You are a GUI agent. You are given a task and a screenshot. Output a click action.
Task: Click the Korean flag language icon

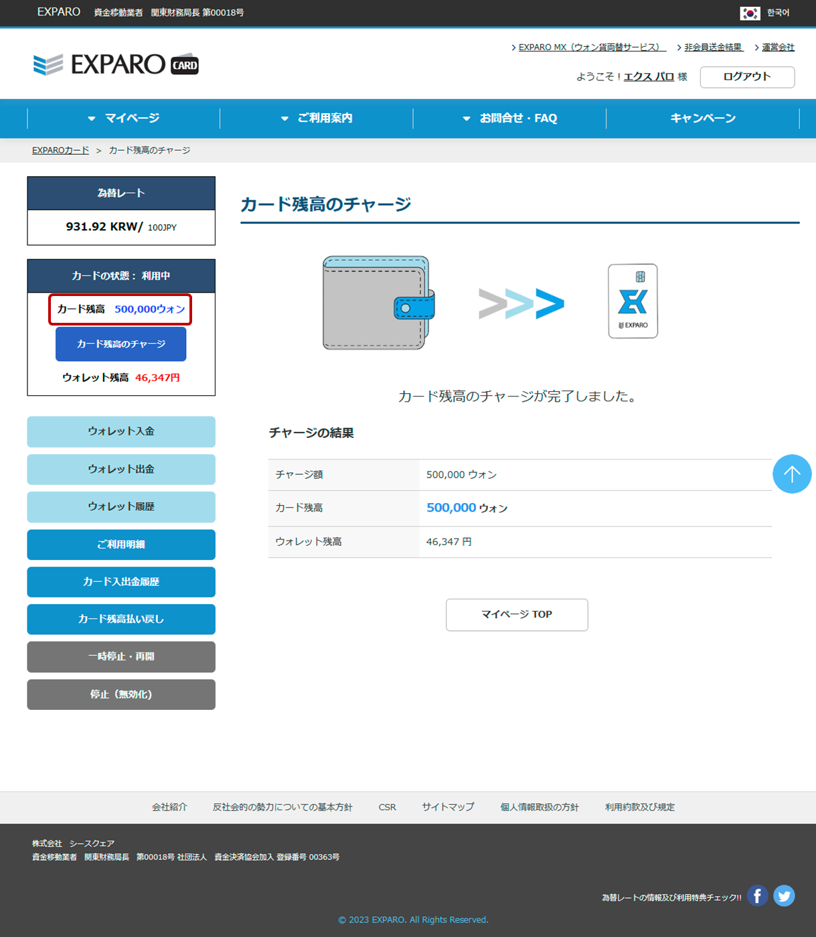click(750, 13)
